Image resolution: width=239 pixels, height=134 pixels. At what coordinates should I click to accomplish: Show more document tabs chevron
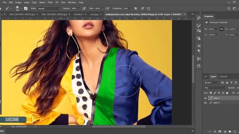pyautogui.click(x=193, y=14)
